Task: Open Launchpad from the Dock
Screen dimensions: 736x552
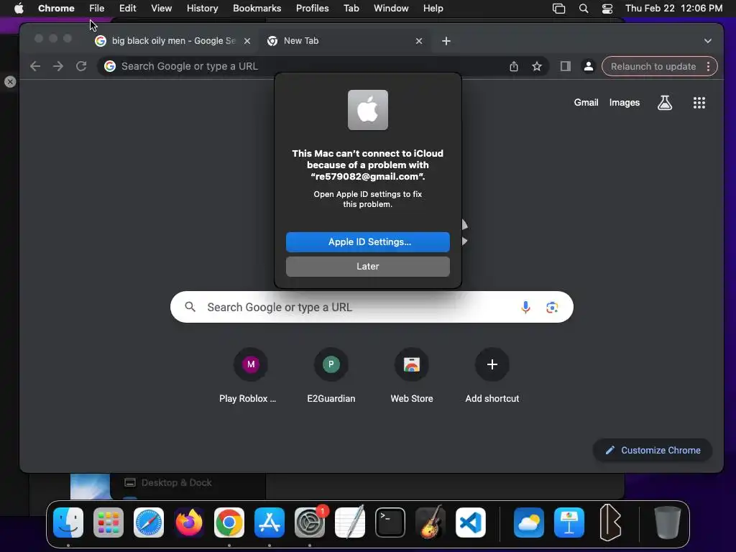Action: pyautogui.click(x=109, y=523)
